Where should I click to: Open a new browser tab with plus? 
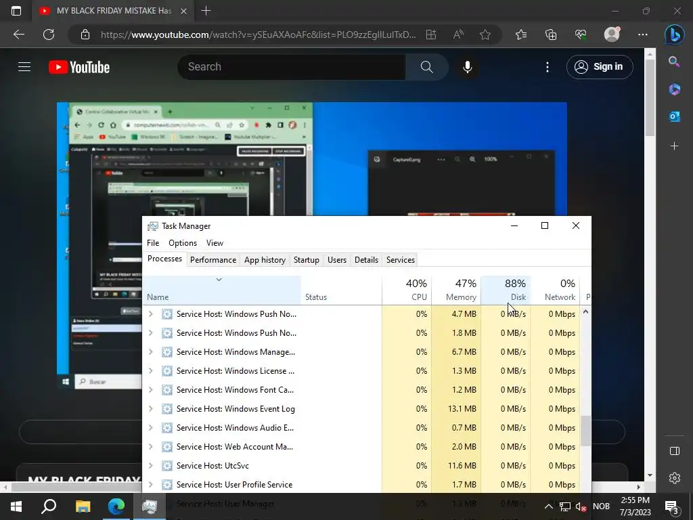pos(206,11)
